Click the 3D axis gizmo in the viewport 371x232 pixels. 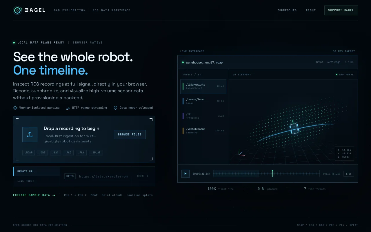tap(241, 152)
